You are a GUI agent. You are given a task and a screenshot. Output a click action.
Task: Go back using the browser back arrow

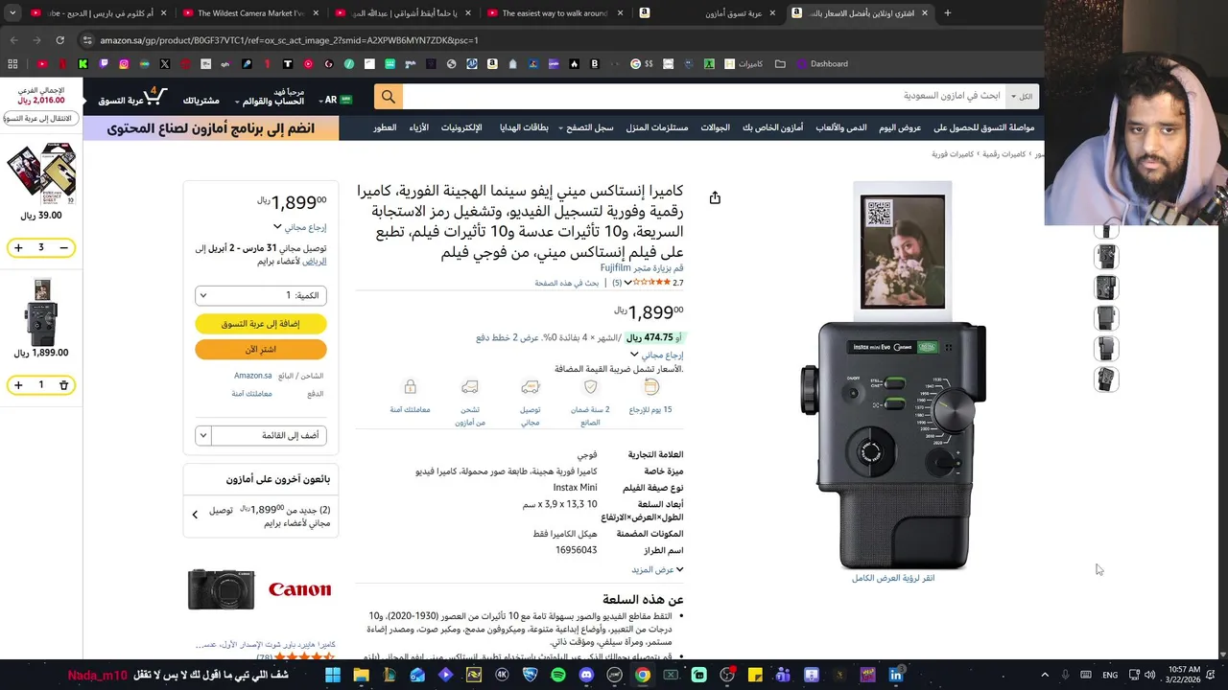13,40
